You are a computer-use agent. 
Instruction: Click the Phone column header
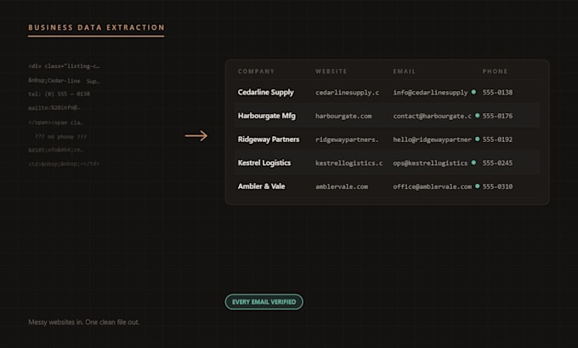click(495, 71)
